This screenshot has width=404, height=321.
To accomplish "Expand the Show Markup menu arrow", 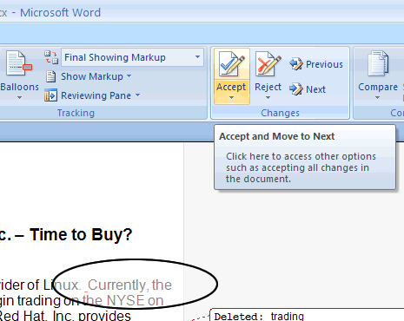I will point(129,76).
